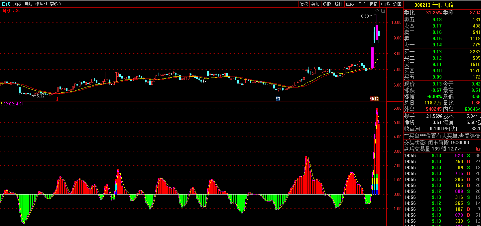Click the 委差 value 2704
Screen dimensions: 481x226
click(x=475, y=13)
